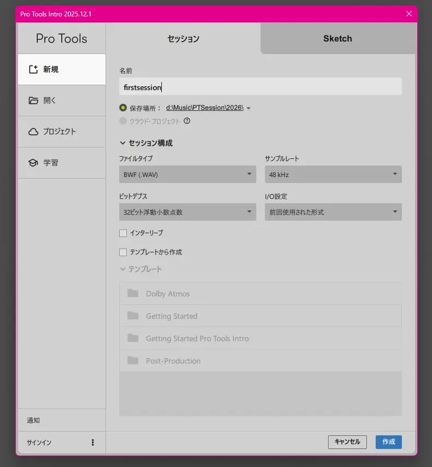The height and width of the screenshot is (467, 432).
Task: Click the プロジェクト cloud icon
Action: pos(33,132)
